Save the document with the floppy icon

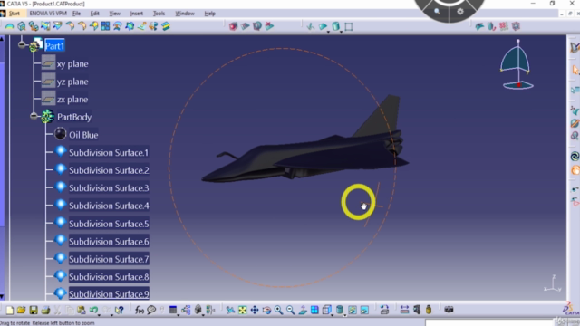[x=34, y=310]
